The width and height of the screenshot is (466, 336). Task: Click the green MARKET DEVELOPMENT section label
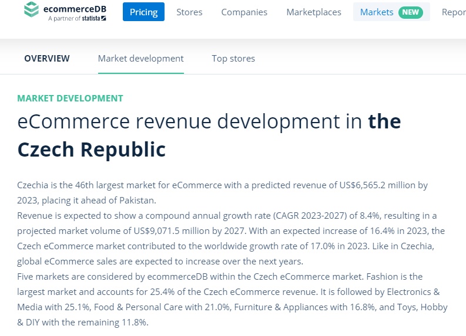coord(71,99)
